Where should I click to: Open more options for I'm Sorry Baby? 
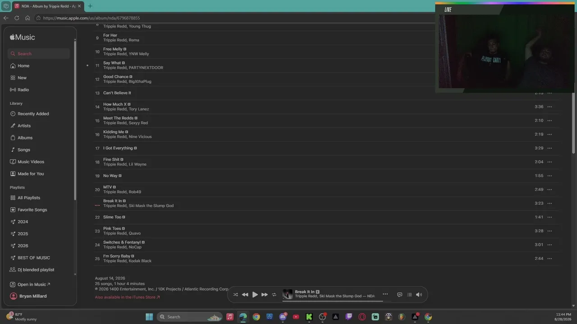550,258
